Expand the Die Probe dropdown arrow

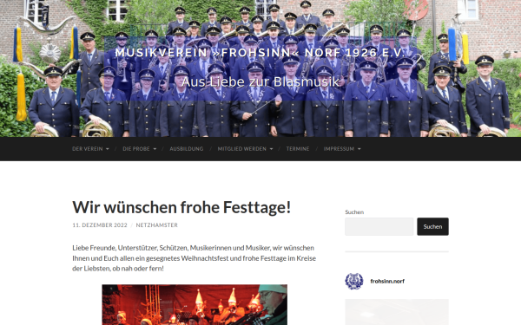tap(155, 149)
